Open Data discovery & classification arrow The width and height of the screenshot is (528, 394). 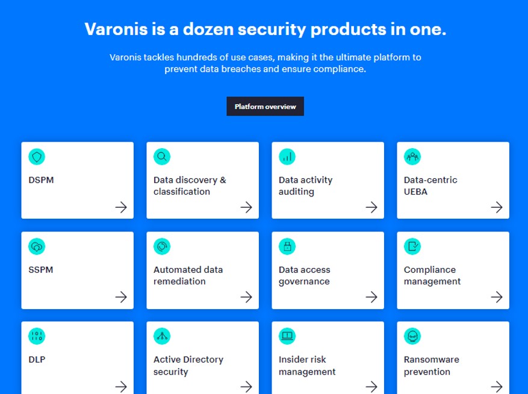pyautogui.click(x=246, y=207)
